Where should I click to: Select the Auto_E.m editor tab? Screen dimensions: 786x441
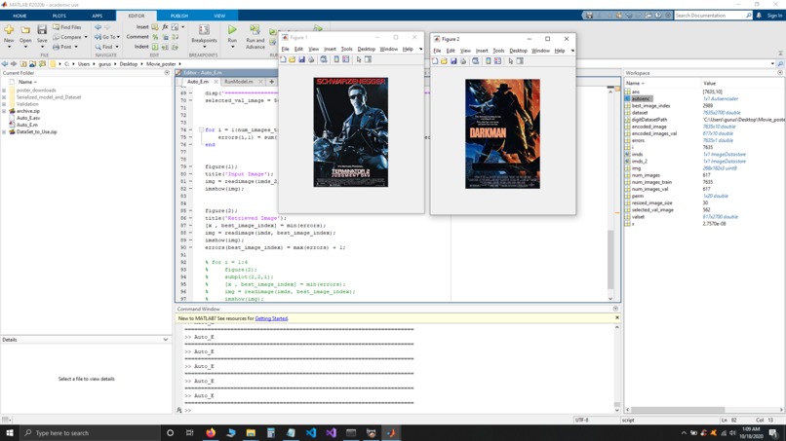198,82
